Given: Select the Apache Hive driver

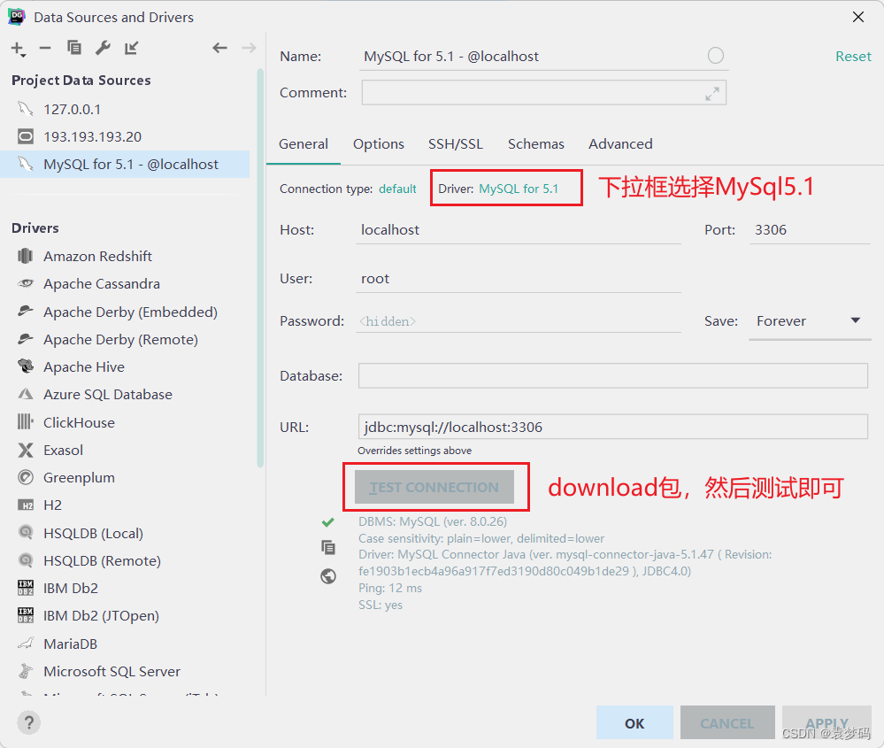Looking at the screenshot, I should tap(83, 366).
